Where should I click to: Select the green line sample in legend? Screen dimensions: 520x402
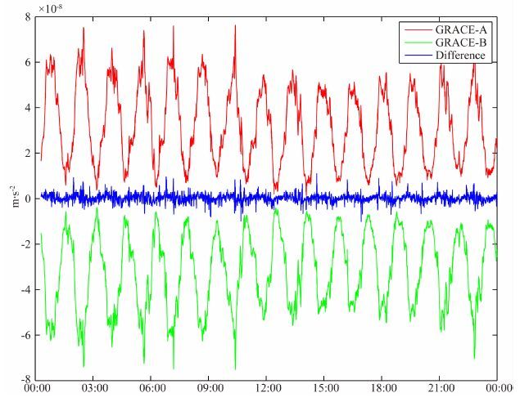pyautogui.click(x=415, y=42)
